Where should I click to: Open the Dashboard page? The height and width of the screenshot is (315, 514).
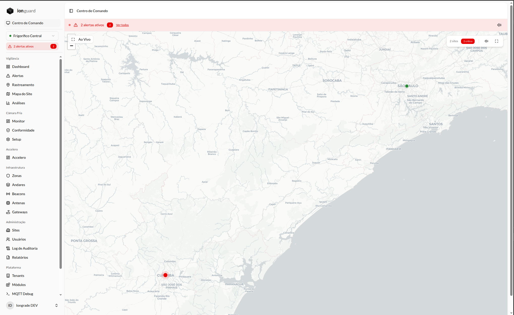tap(32, 67)
